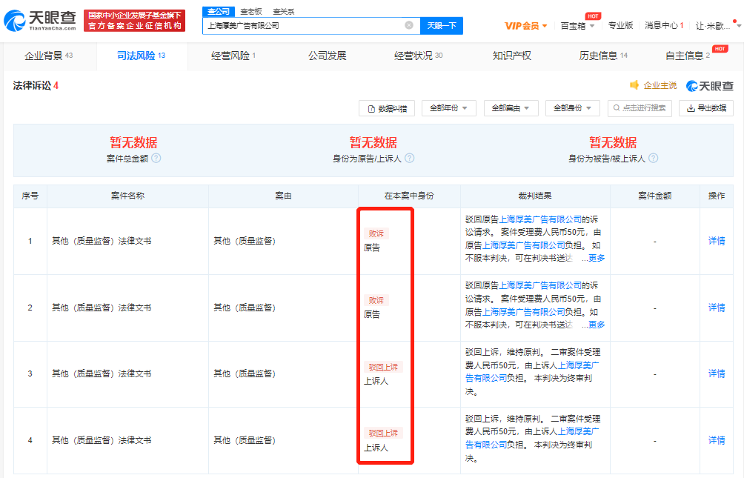Click the Tianyancha logo at top left
Viewport: 744px width, 478px height.
40,21
